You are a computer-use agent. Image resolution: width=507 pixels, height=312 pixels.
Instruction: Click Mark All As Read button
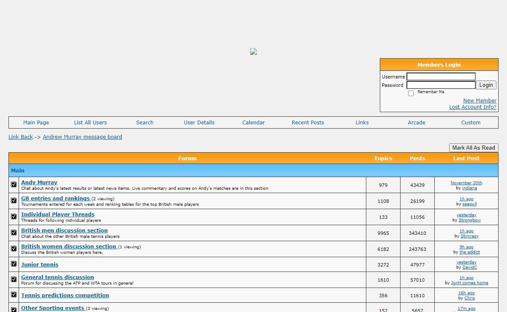(x=474, y=148)
